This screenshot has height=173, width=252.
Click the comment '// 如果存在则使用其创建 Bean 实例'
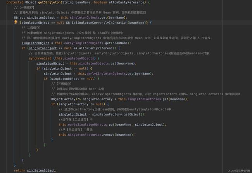point(78,89)
